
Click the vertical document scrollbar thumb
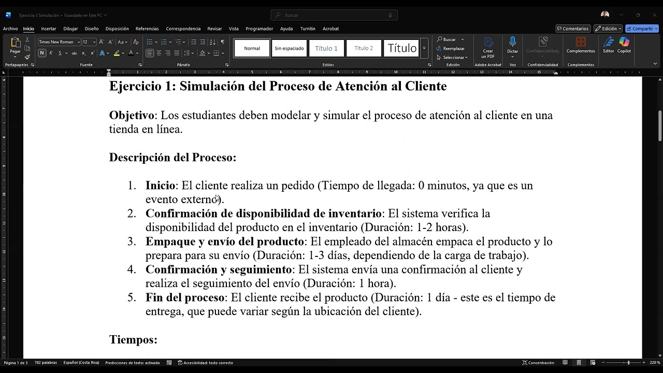659,126
